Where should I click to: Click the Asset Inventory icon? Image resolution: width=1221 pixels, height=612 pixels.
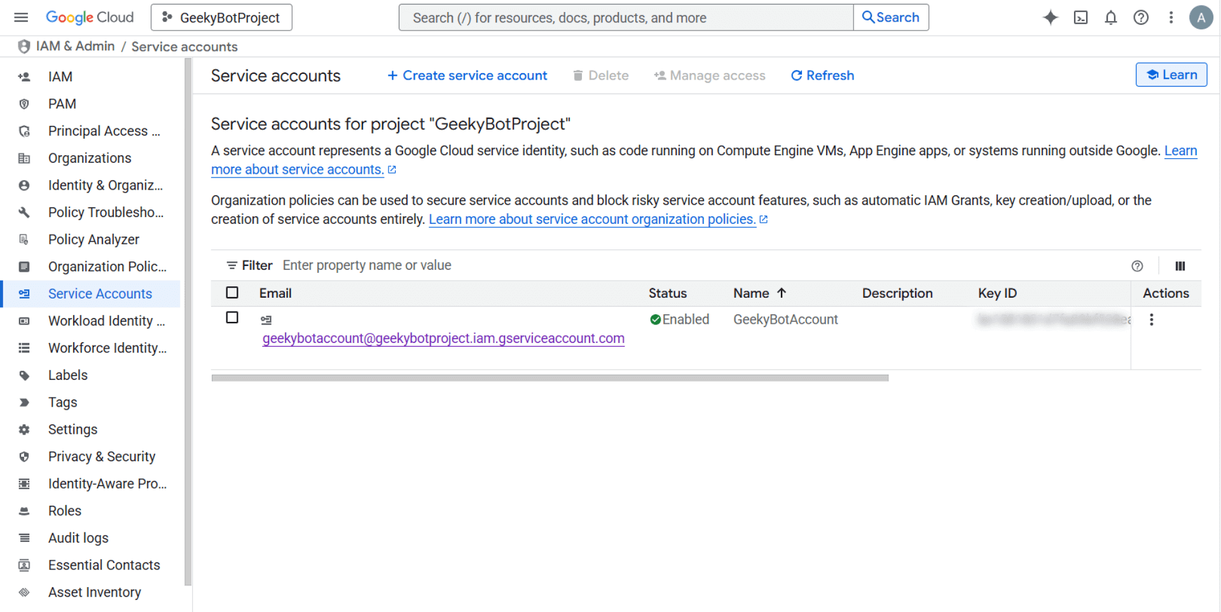click(24, 592)
